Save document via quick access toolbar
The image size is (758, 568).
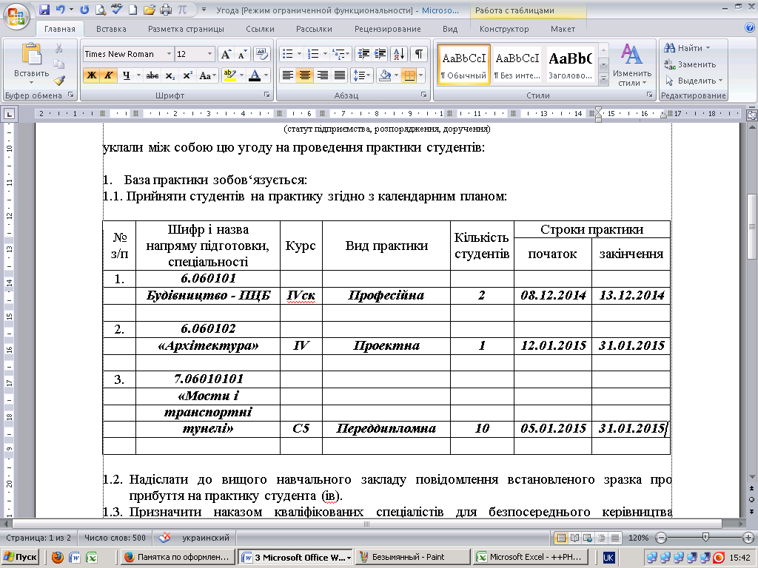tap(44, 10)
